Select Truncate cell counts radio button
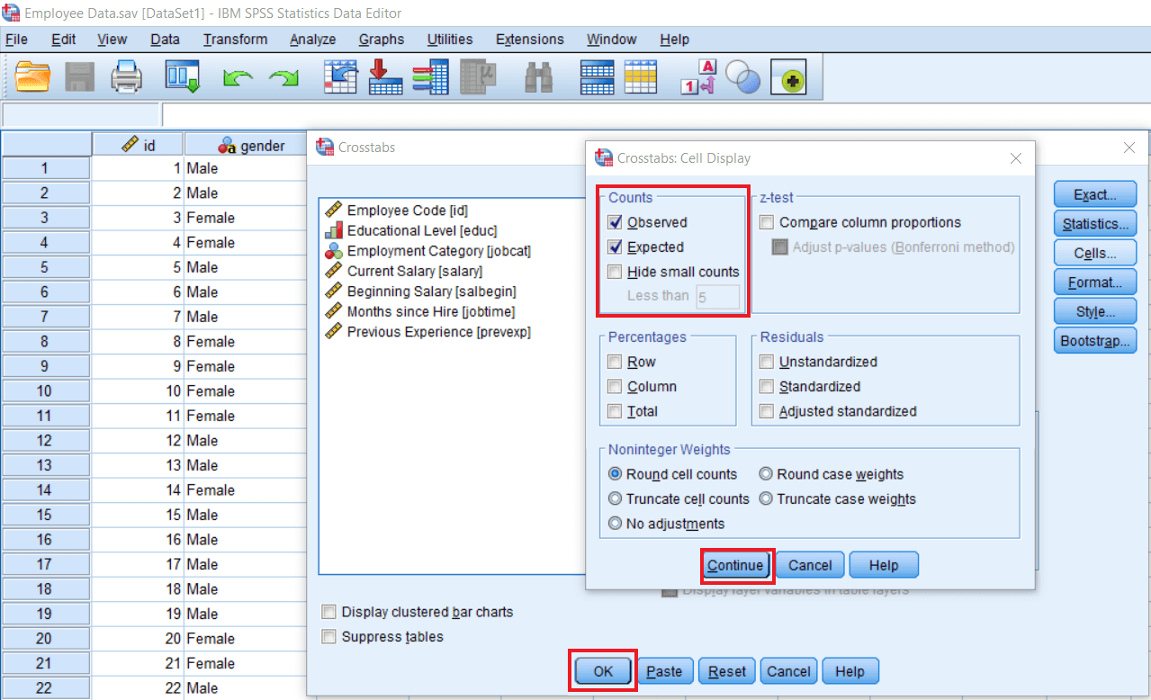The width and height of the screenshot is (1151, 700). [616, 498]
